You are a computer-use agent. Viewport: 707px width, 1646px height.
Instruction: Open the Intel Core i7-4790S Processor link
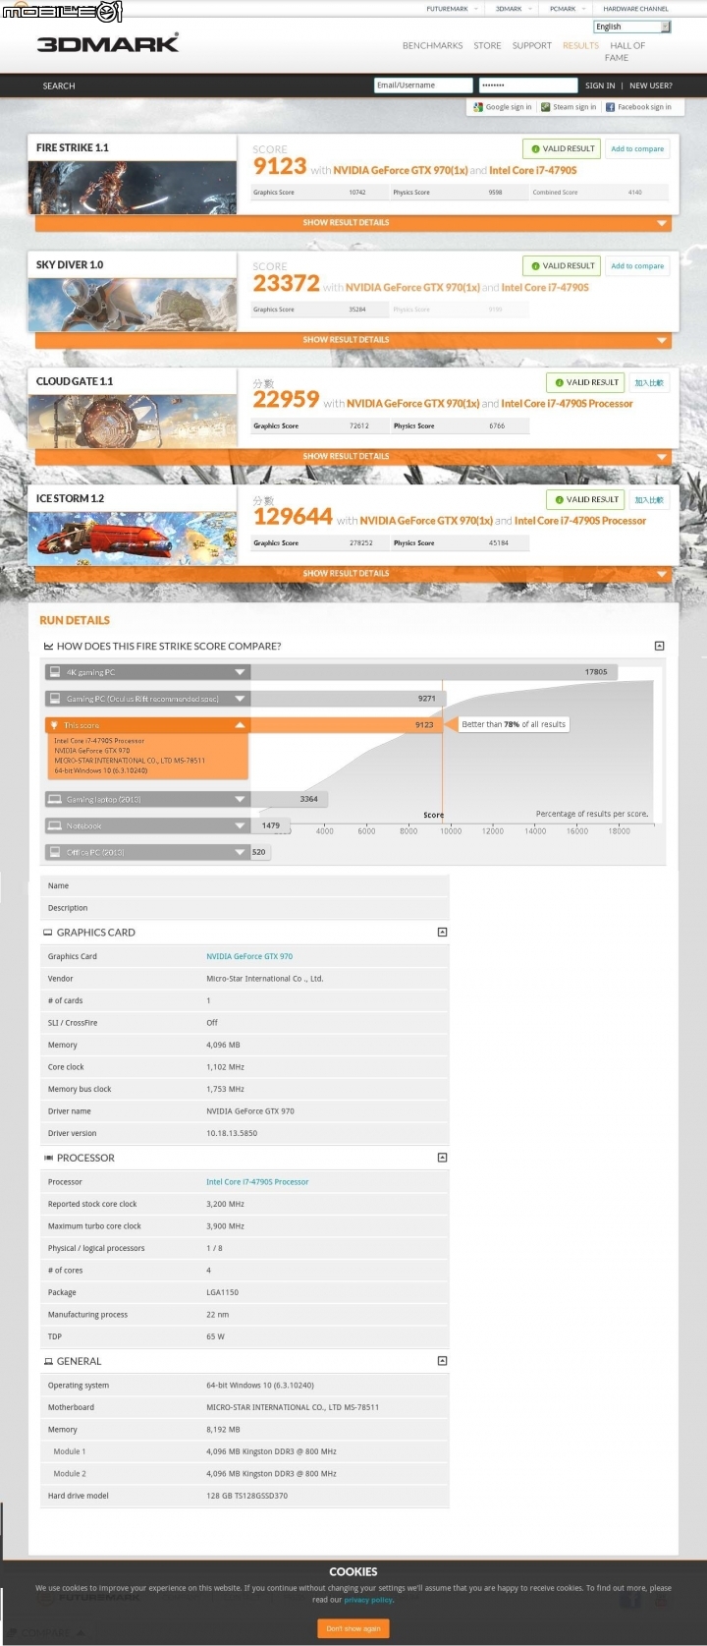[257, 1181]
